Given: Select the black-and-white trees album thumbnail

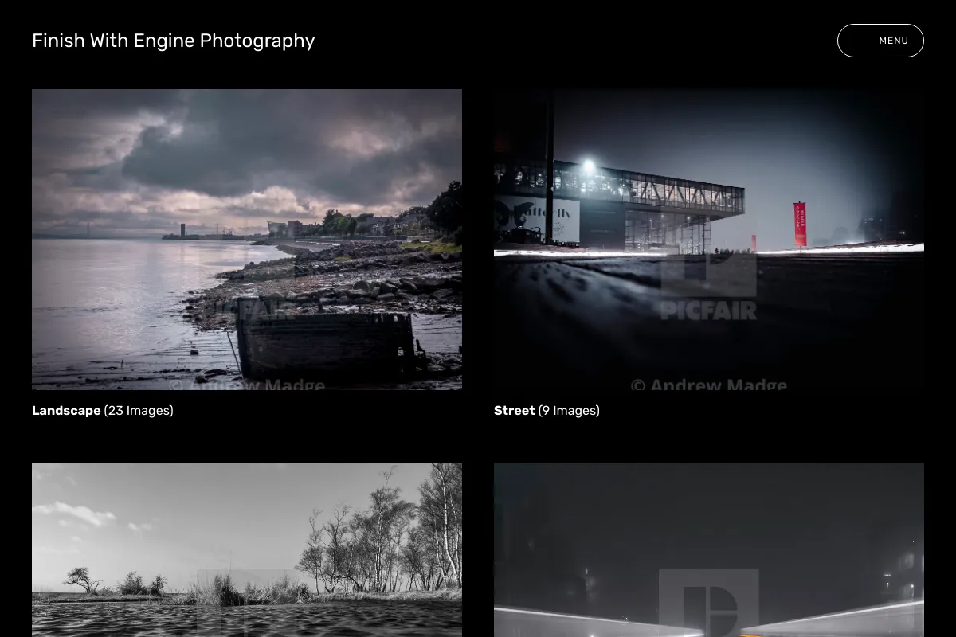Looking at the screenshot, I should pyautogui.click(x=247, y=549).
